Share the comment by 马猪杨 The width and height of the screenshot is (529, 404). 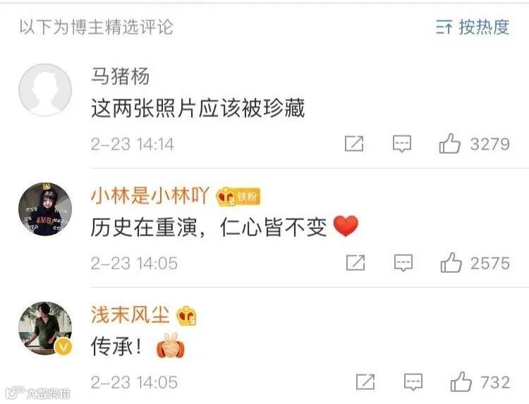[x=354, y=144]
